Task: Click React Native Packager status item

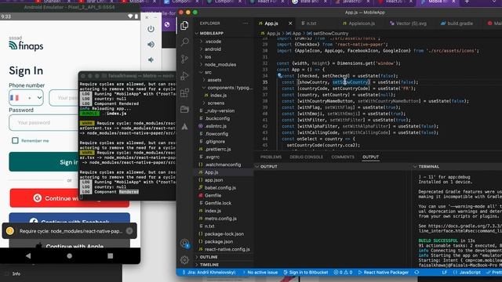Action: pyautogui.click(x=383, y=273)
